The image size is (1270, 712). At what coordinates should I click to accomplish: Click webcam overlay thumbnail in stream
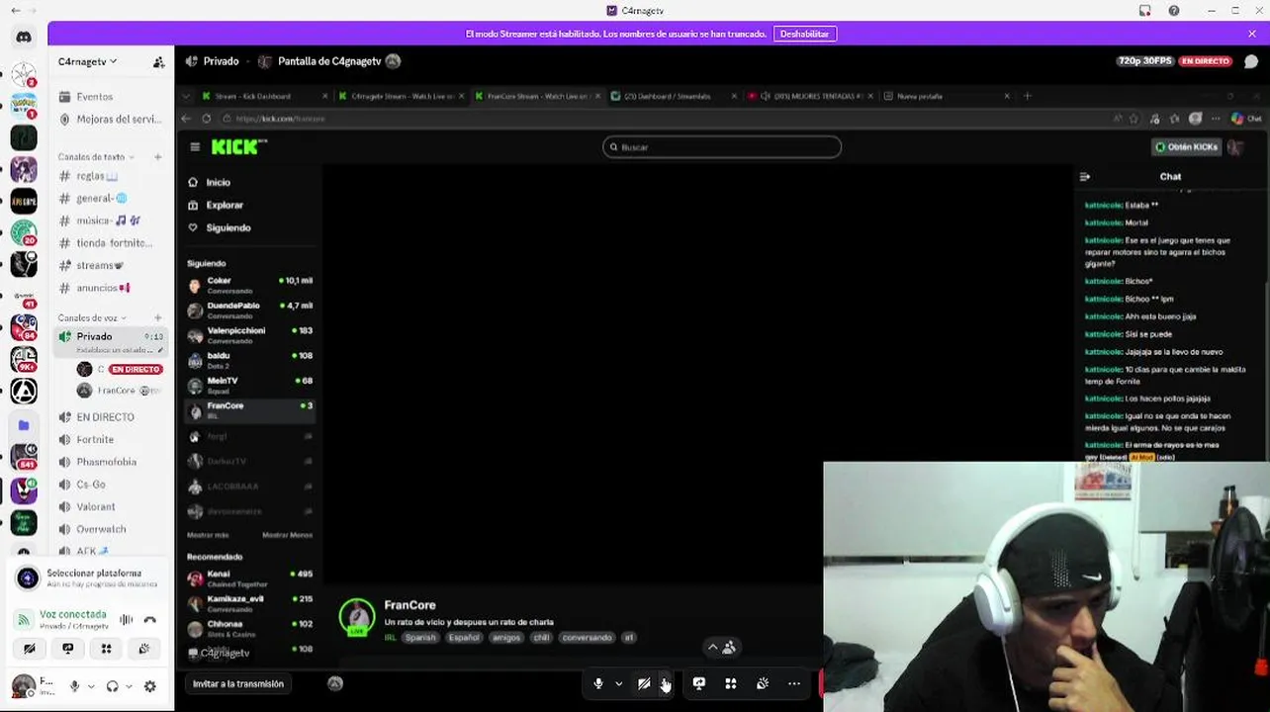(x=1045, y=586)
